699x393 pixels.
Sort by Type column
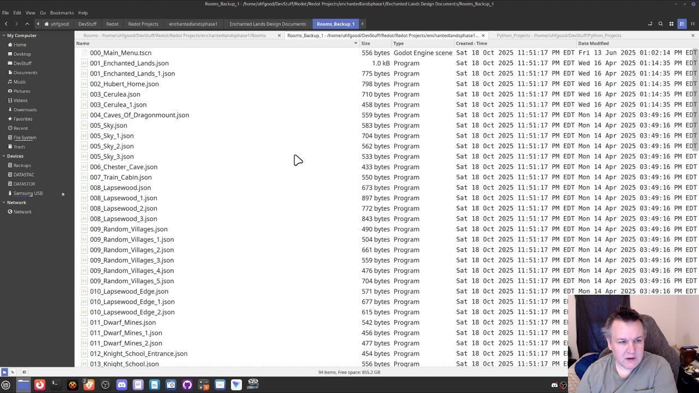pos(423,44)
